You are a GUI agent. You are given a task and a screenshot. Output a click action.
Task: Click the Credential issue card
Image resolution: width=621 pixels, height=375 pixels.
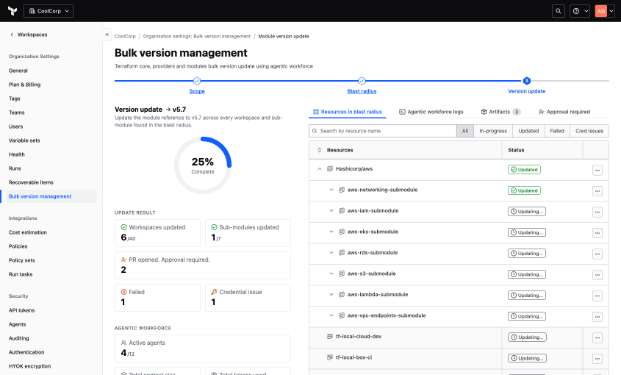[248, 298]
